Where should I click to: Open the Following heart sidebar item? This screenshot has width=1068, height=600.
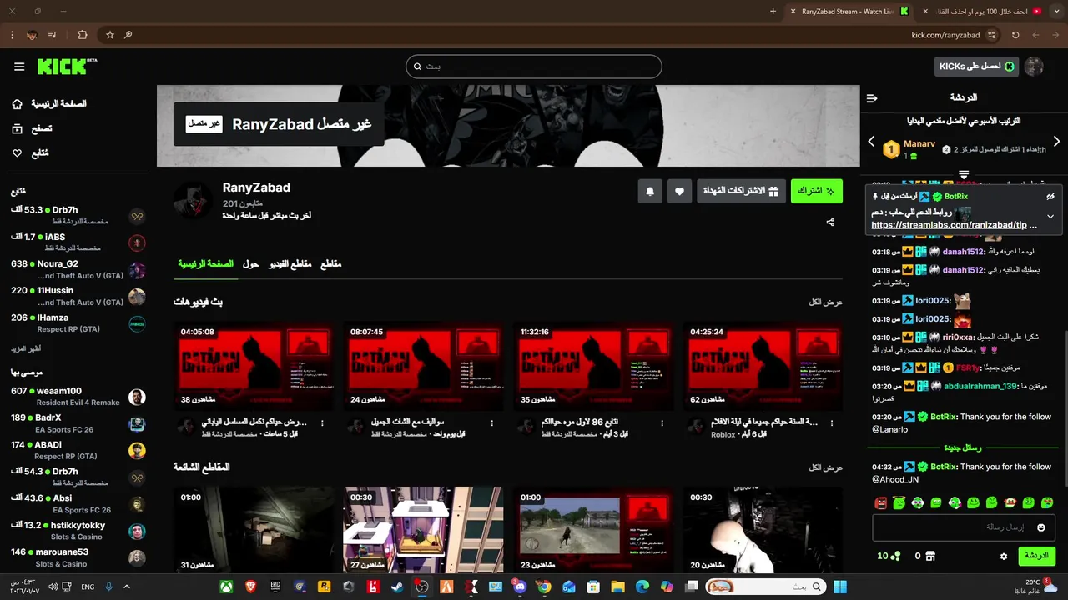tap(18, 153)
